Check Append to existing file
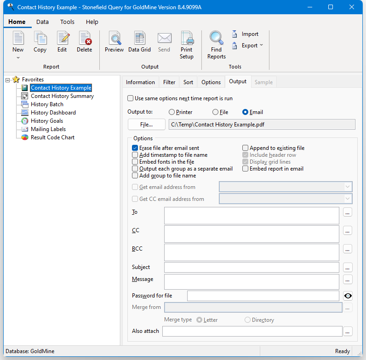 245,148
